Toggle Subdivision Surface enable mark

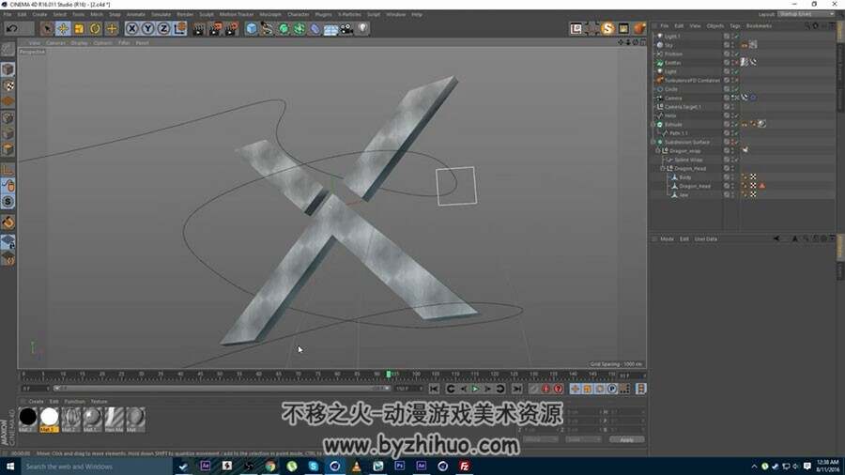(x=735, y=142)
